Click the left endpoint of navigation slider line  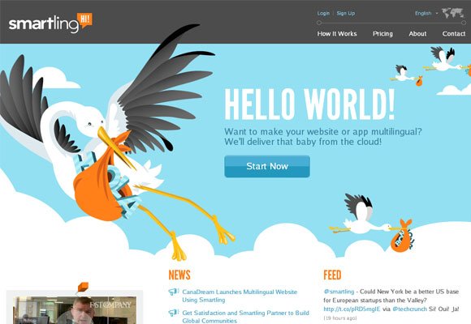click(x=319, y=23)
